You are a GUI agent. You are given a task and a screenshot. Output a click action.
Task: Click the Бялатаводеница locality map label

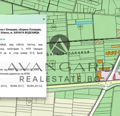click(x=68, y=53)
